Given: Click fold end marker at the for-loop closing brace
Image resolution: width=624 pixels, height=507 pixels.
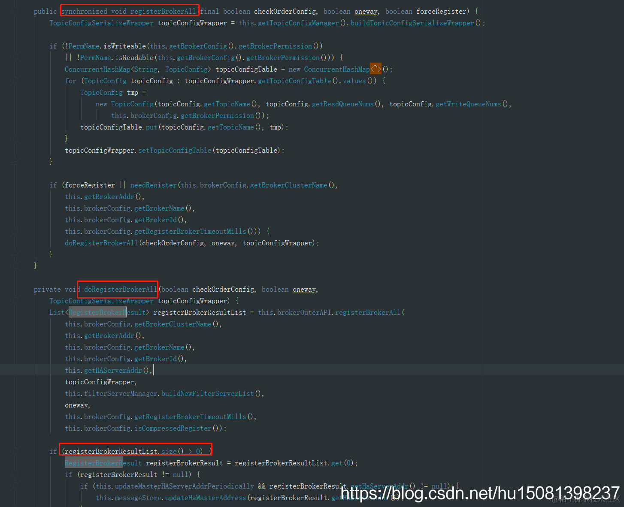Looking at the screenshot, I should pos(15,139).
